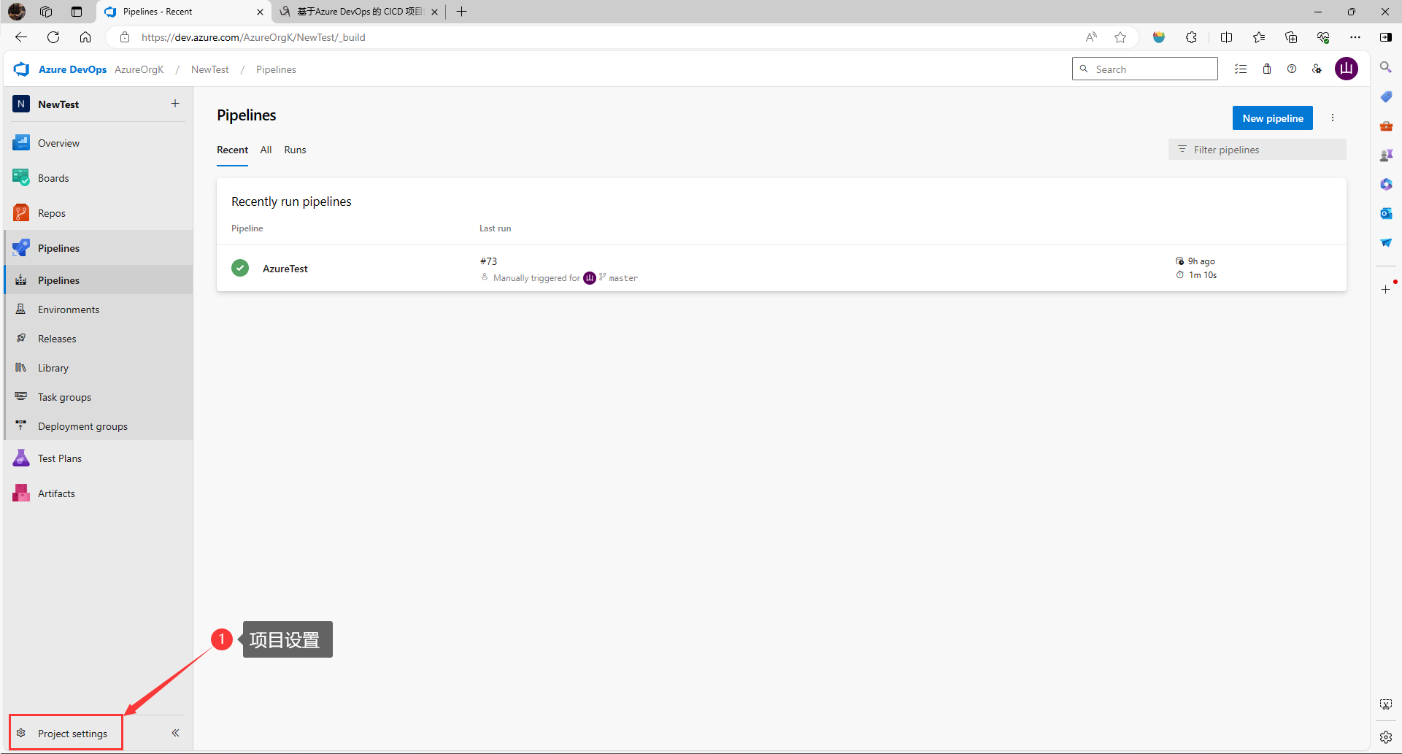Viewport: 1402px width, 754px height.
Task: Close the Pipelines - Recent tab
Action: 260,12
